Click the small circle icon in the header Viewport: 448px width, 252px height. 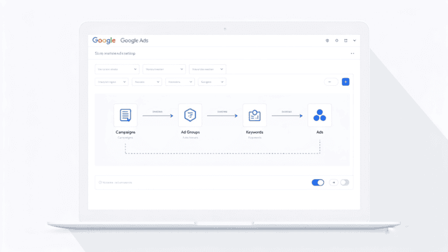[x=337, y=41]
